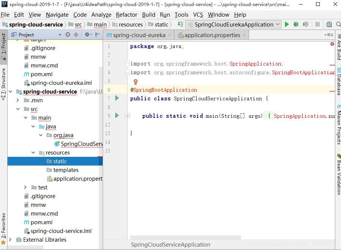Open application.properties in the project tree
Screen dimensions: 341x250
click(75, 179)
